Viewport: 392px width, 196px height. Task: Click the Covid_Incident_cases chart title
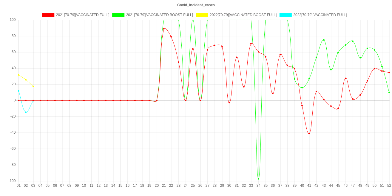point(196,5)
